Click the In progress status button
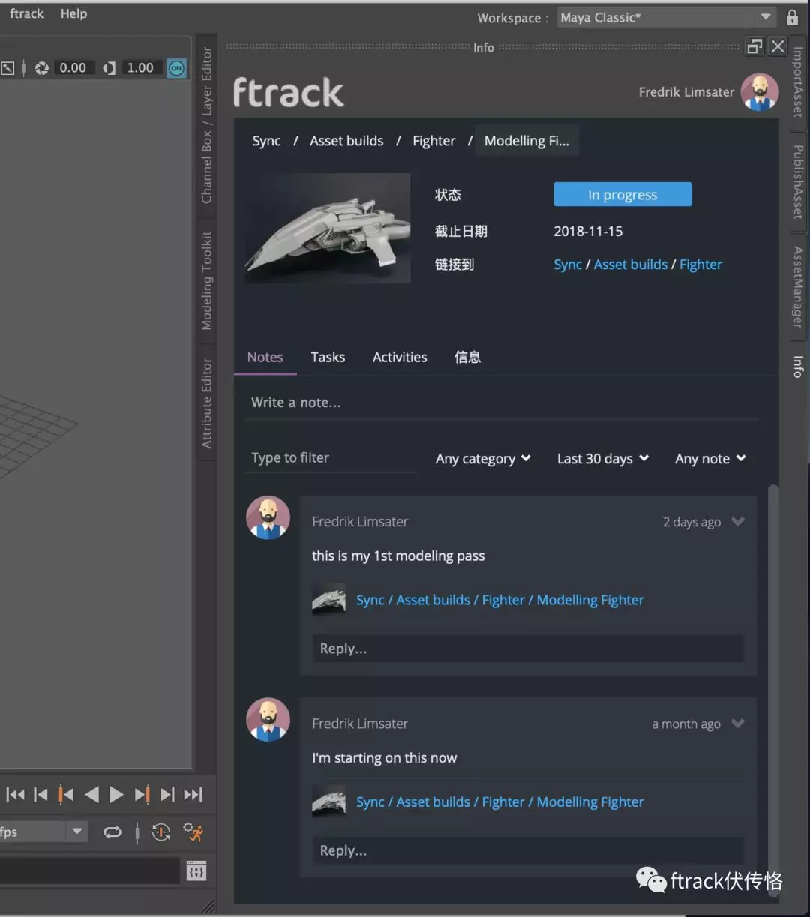 coord(622,194)
